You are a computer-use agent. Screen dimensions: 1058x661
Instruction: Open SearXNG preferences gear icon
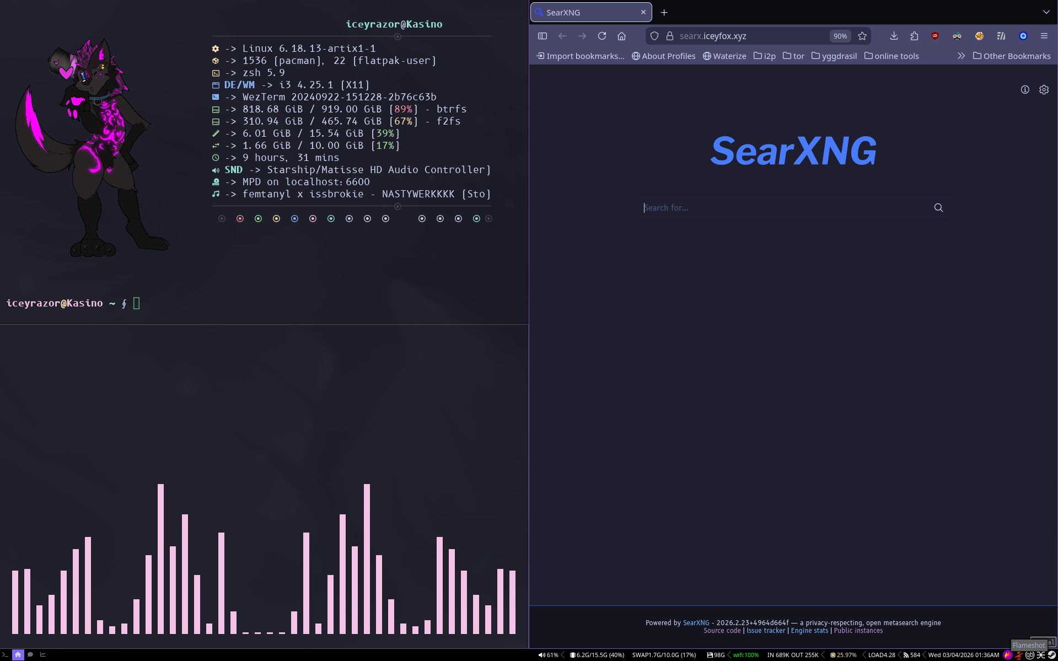[x=1044, y=90]
